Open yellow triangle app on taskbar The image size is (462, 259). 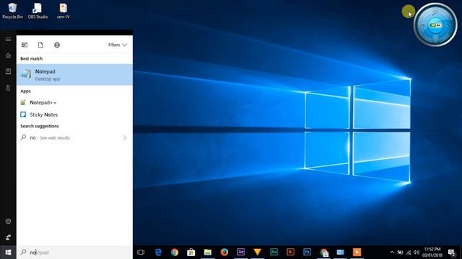[x=257, y=252]
